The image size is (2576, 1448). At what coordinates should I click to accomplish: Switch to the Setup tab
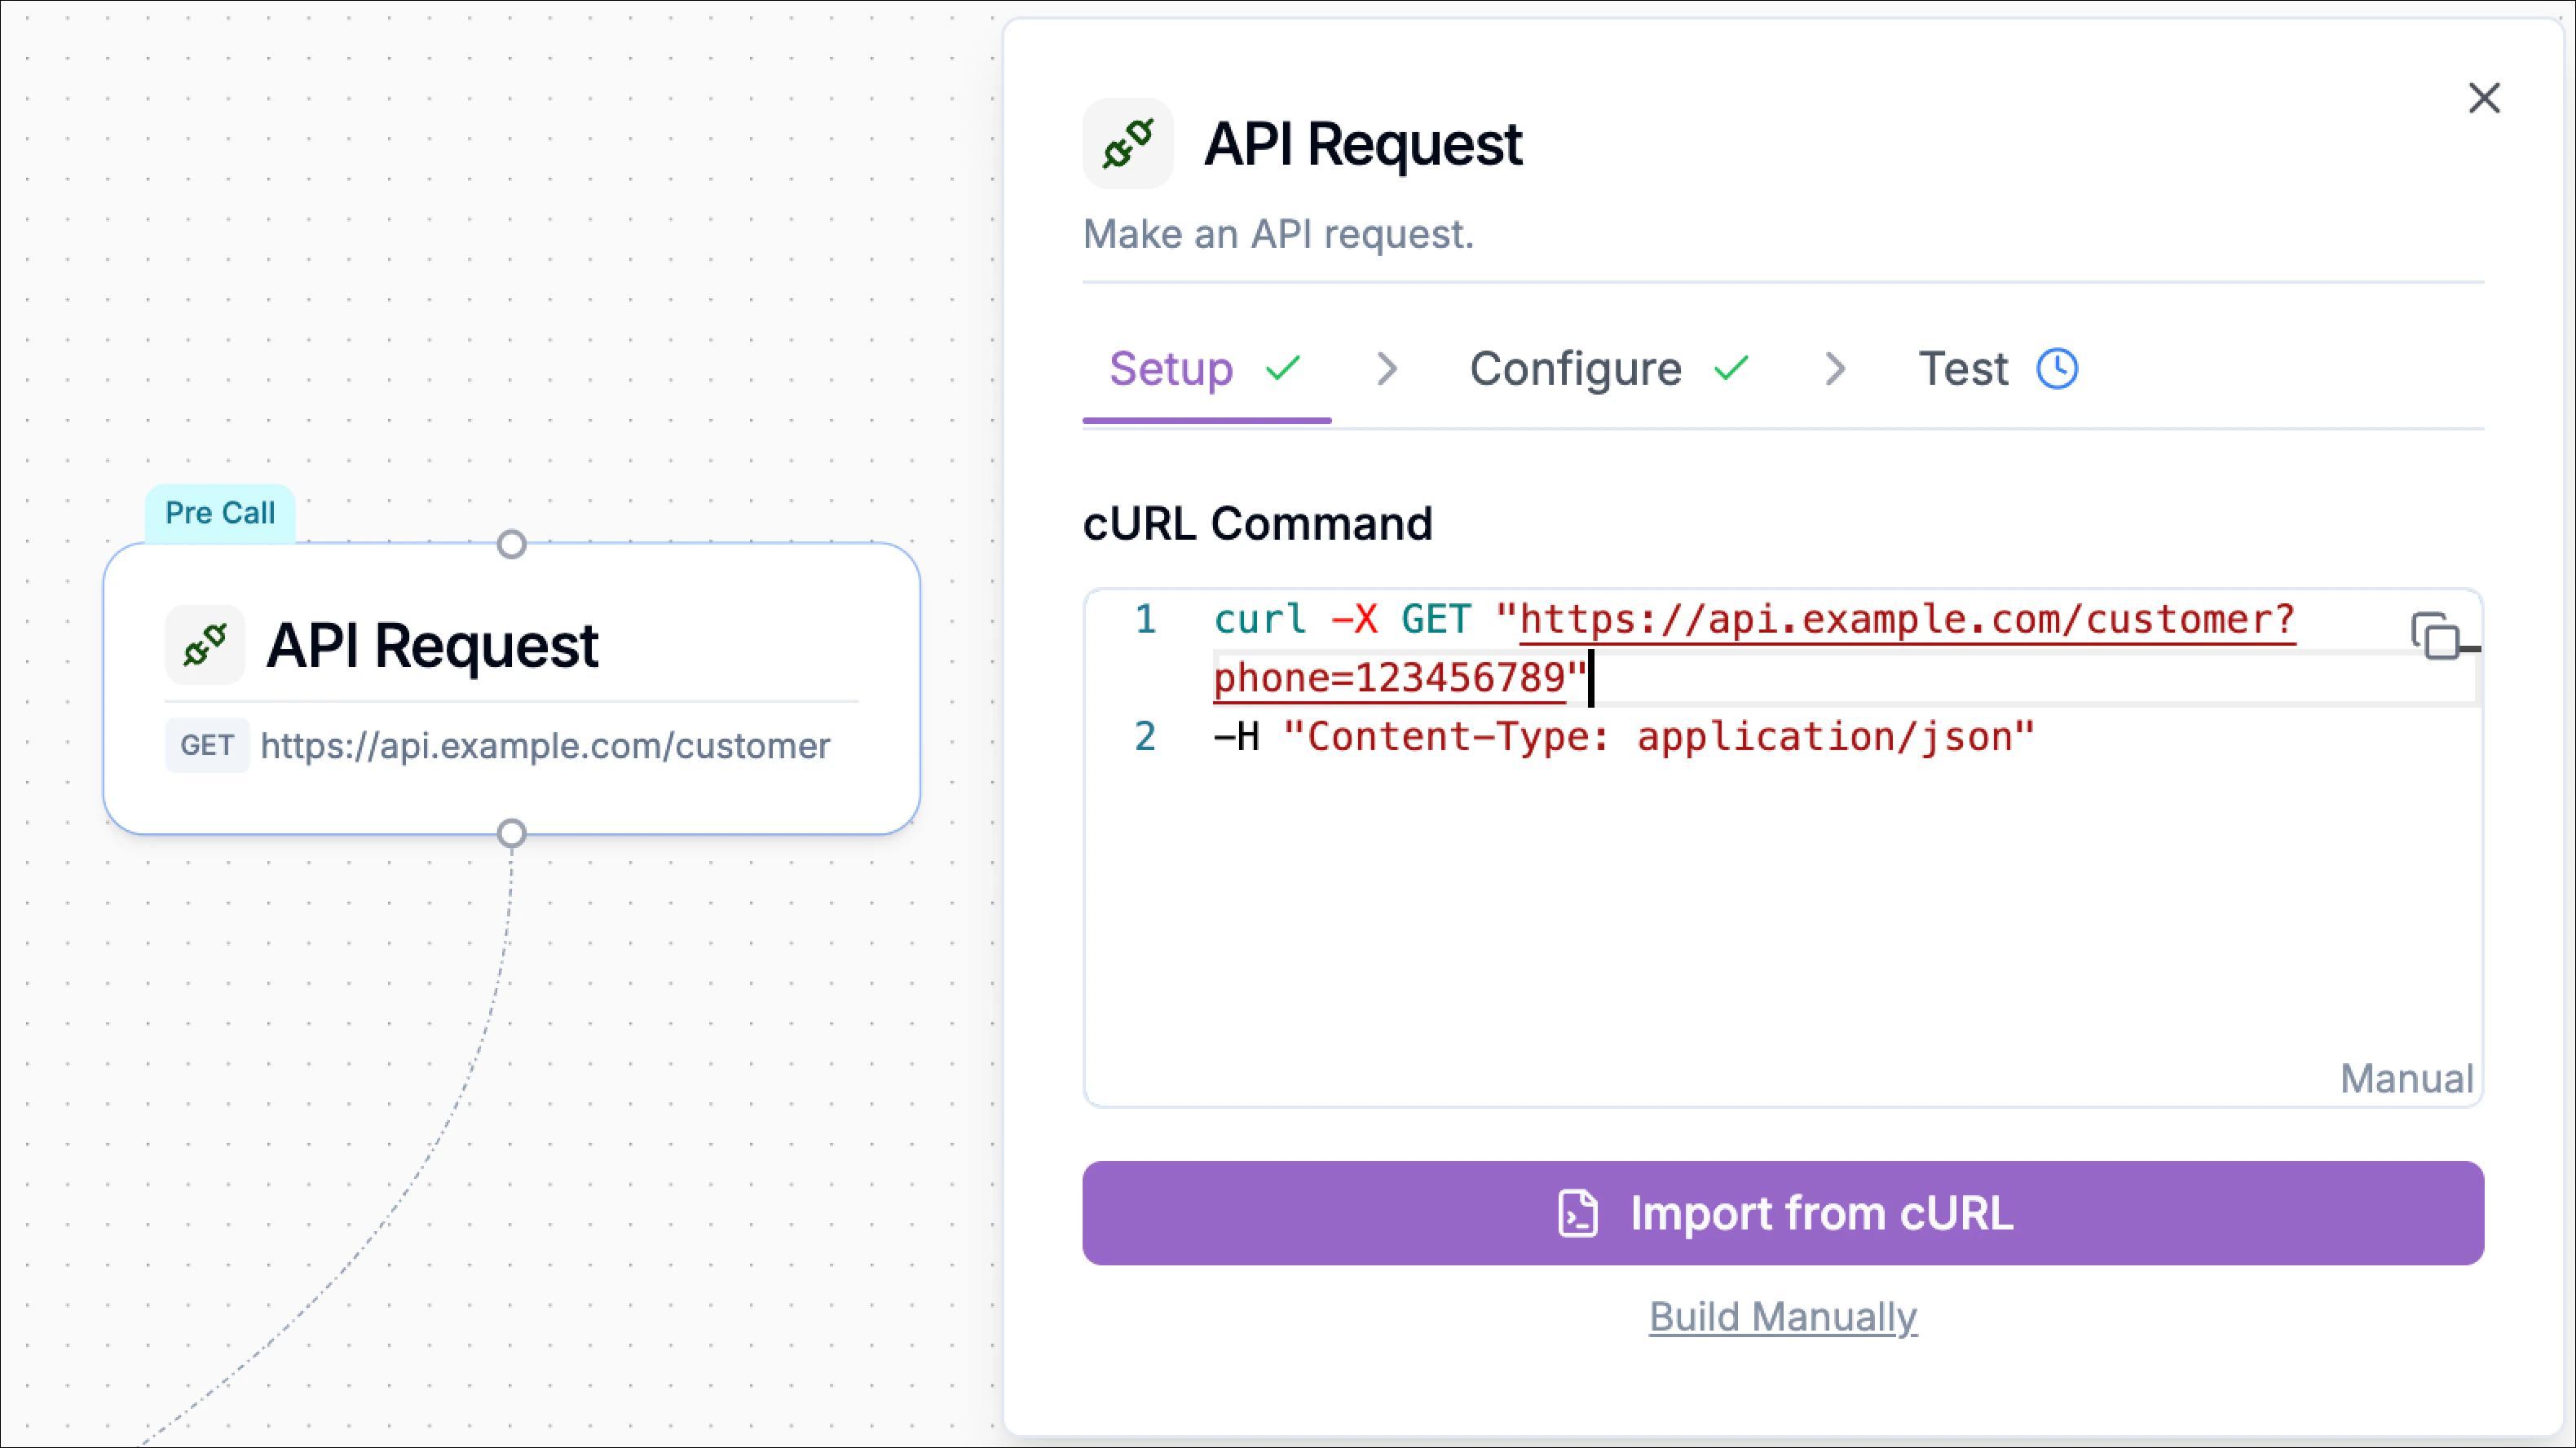tap(1171, 368)
